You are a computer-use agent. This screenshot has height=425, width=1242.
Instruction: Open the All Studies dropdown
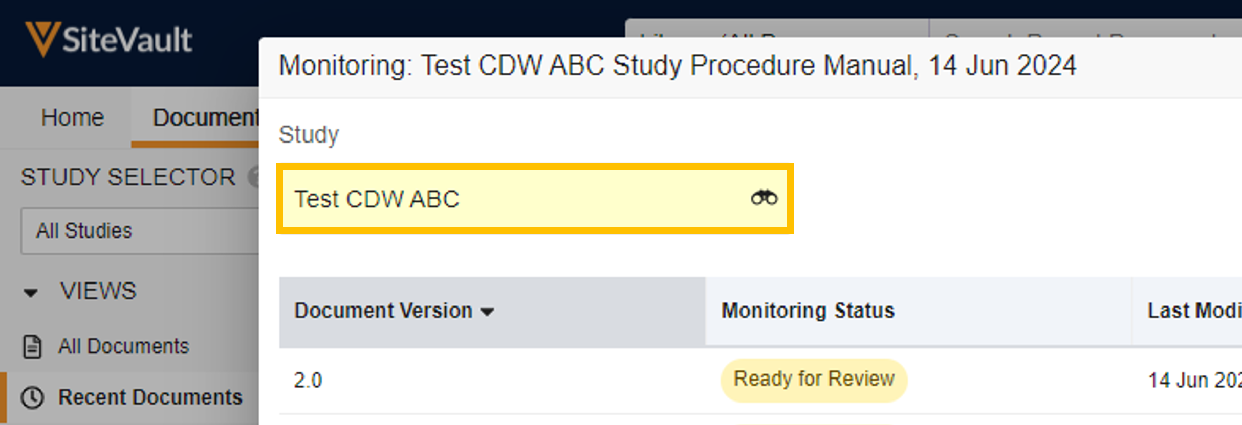(x=138, y=231)
